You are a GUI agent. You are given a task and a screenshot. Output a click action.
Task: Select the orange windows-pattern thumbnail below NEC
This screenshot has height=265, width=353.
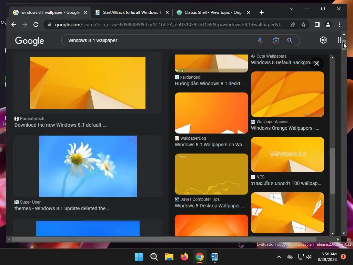288,213
